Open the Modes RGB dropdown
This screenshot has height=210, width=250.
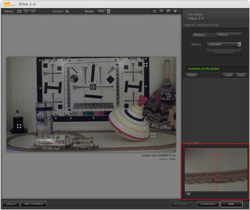pyautogui.click(x=103, y=11)
